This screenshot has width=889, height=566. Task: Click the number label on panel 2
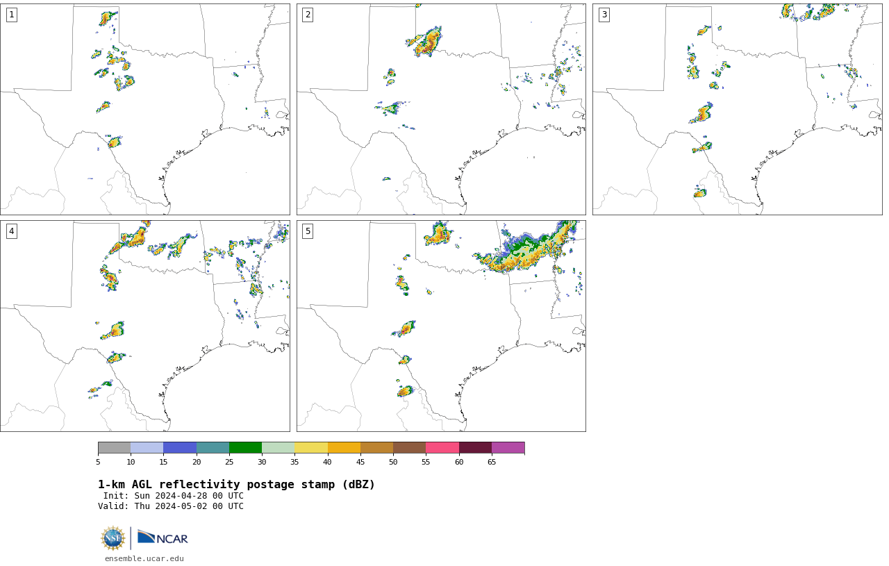tap(308, 15)
